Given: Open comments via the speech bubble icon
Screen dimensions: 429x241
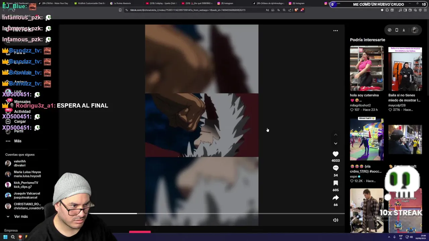Looking at the screenshot, I should pos(335,168).
